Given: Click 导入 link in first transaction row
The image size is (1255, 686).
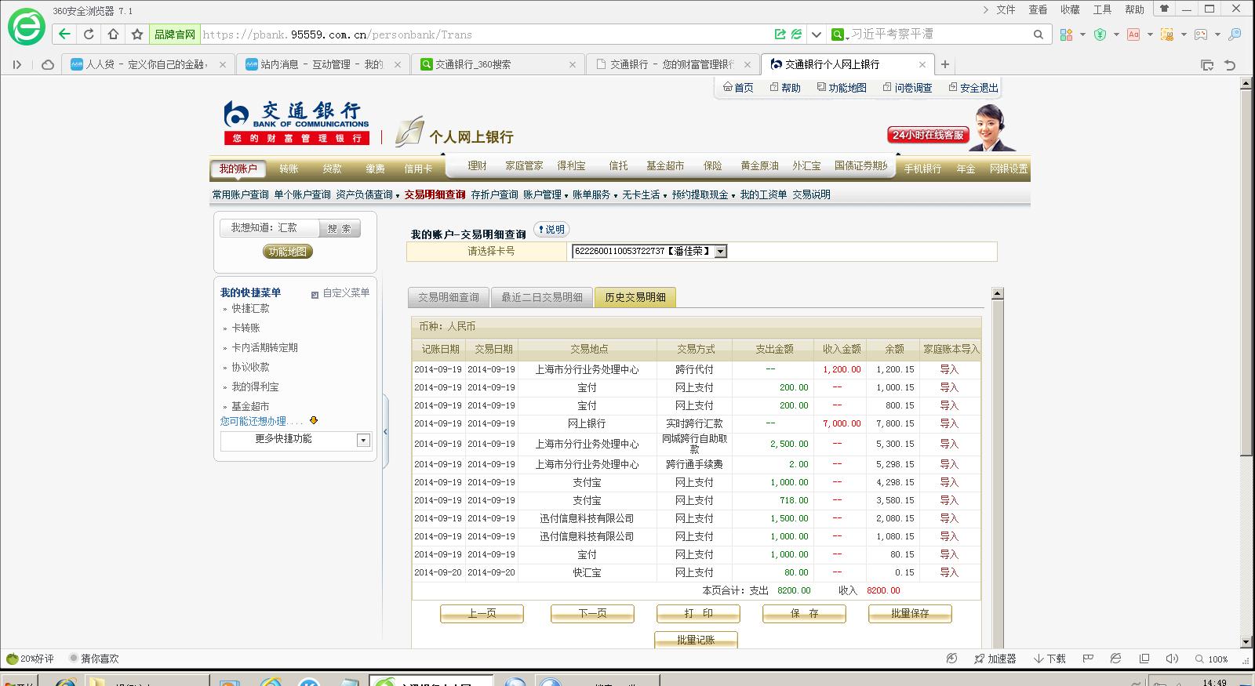Looking at the screenshot, I should coord(949,369).
